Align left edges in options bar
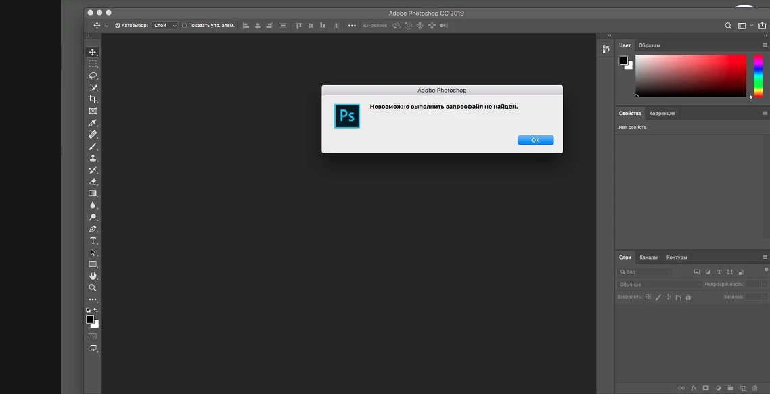The height and width of the screenshot is (394, 770). point(246,26)
